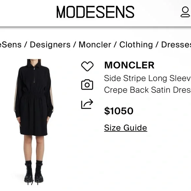Image resolution: width=191 pixels, height=191 pixels.
Task: Click the black dress product image
Action: point(34,121)
